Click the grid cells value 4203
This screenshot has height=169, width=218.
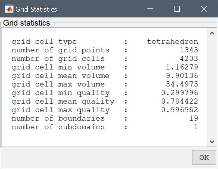pos(189,58)
